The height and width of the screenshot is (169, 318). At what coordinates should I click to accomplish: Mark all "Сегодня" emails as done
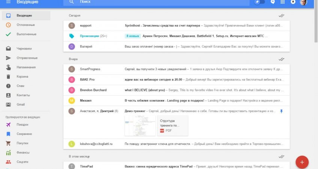pyautogui.click(x=281, y=16)
